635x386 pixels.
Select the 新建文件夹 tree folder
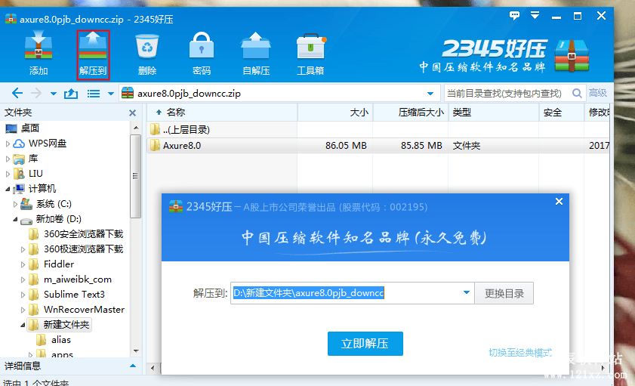click(66, 325)
